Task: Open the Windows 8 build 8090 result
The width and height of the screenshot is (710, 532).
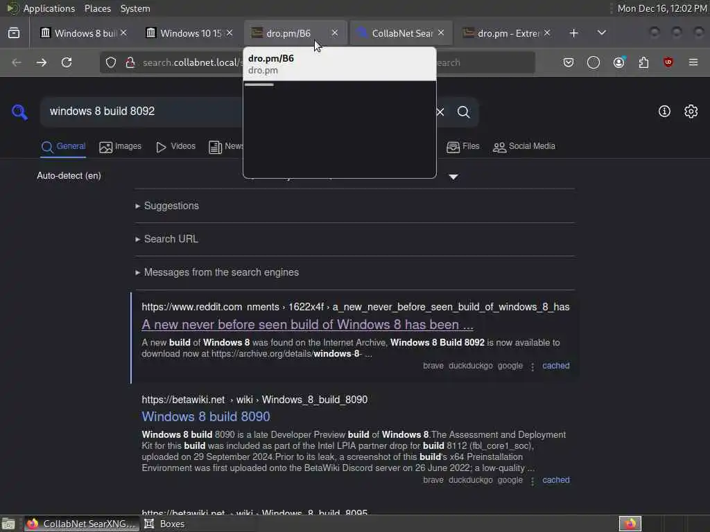Action: point(205,416)
